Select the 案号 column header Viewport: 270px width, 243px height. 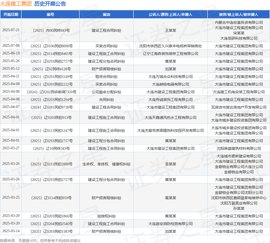50,15
